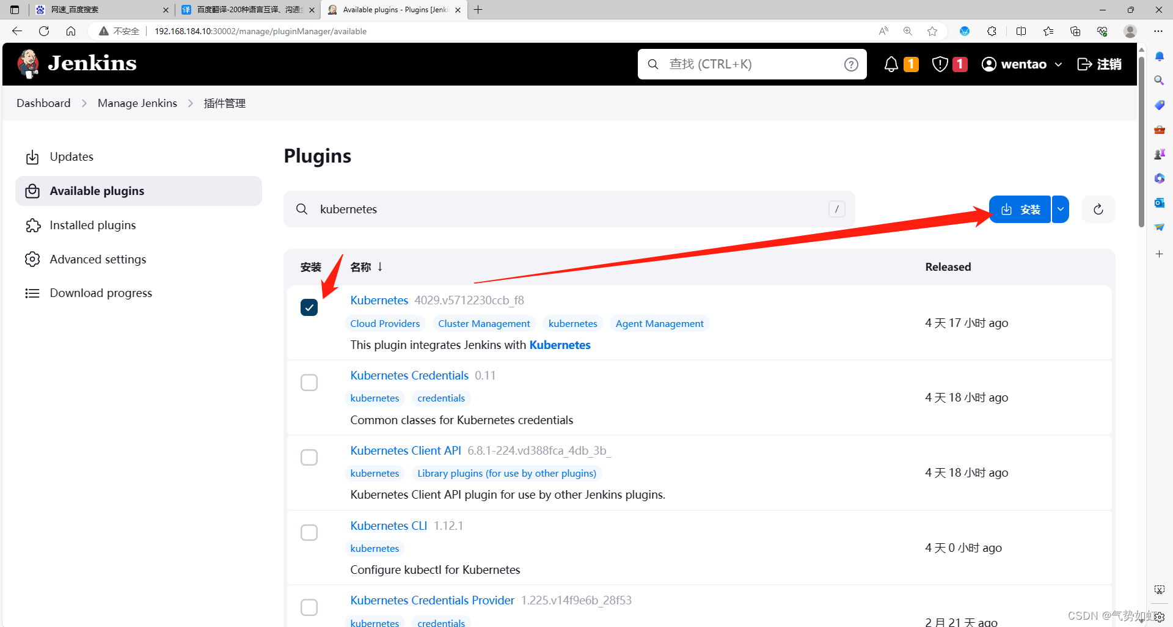Expand the Dashboard breadcrumb chevron

click(84, 103)
